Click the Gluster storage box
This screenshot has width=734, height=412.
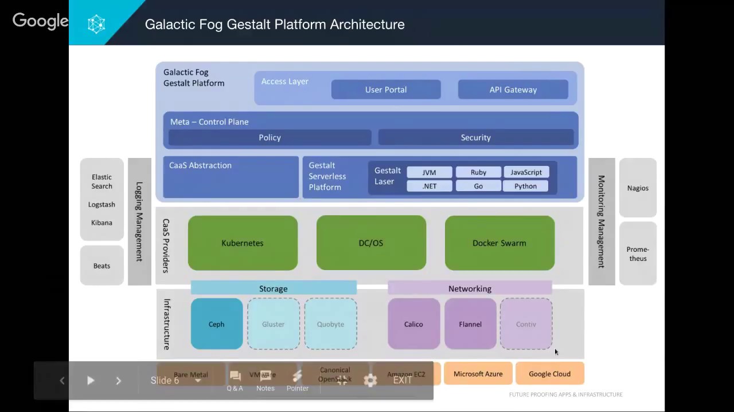(x=273, y=324)
